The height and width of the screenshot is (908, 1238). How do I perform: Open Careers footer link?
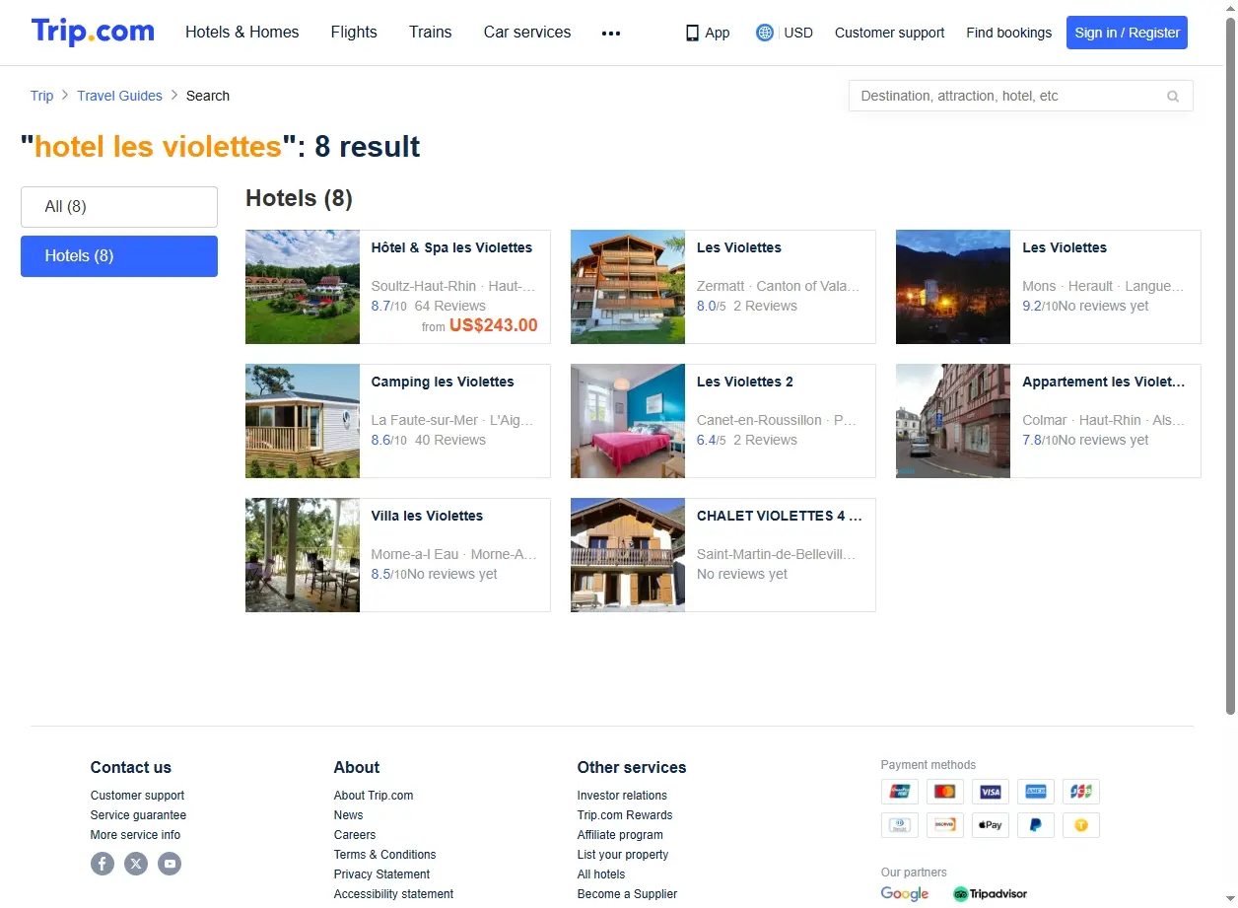coord(355,835)
